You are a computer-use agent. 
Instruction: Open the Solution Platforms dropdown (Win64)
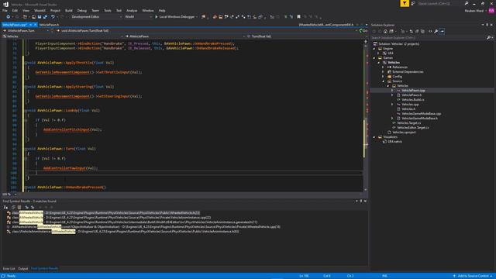[138, 17]
